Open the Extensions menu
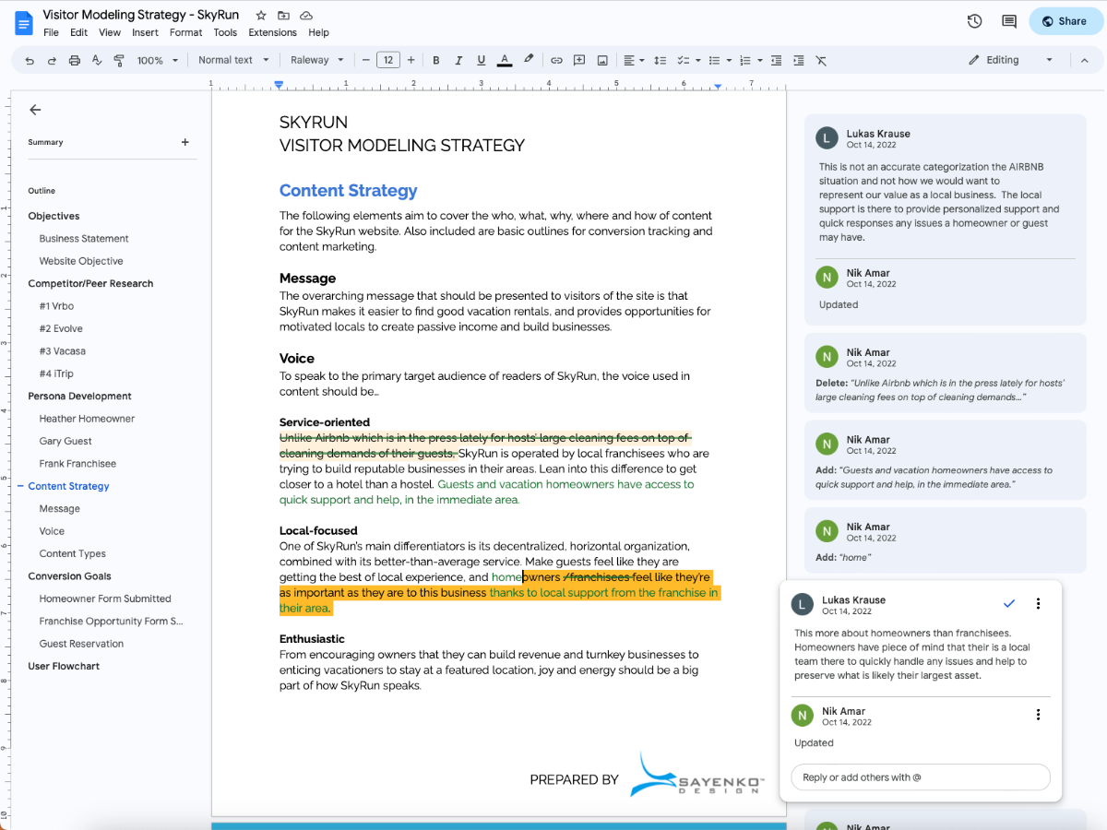The height and width of the screenshot is (830, 1107). pyautogui.click(x=272, y=32)
